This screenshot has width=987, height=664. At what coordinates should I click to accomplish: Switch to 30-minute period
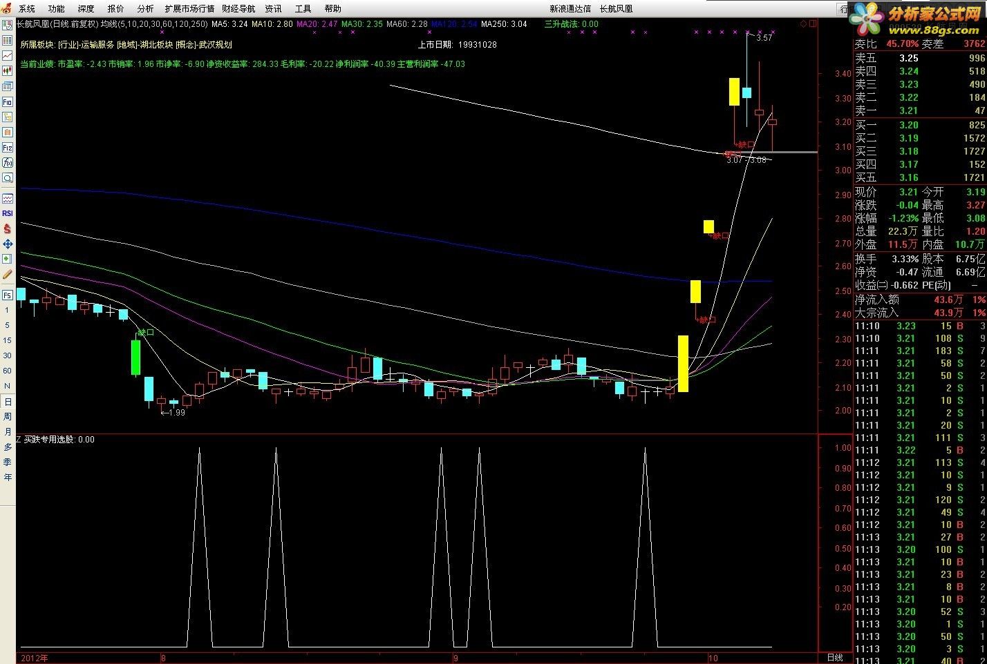(8, 356)
